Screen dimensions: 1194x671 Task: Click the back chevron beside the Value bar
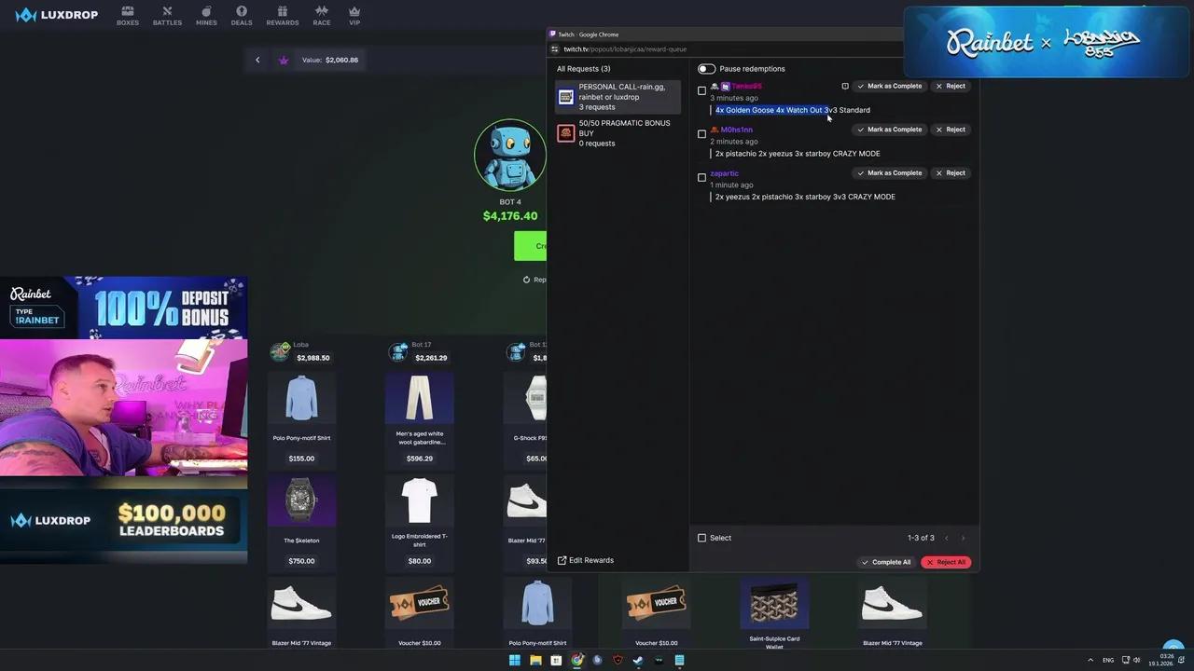click(x=257, y=60)
